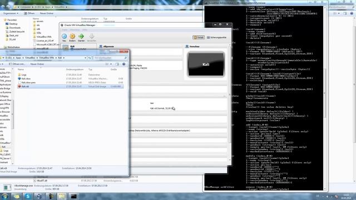
Task: Click Öffnen mit... in Kali Explorer toolbar
Action: pyautogui.click(x=17, y=64)
